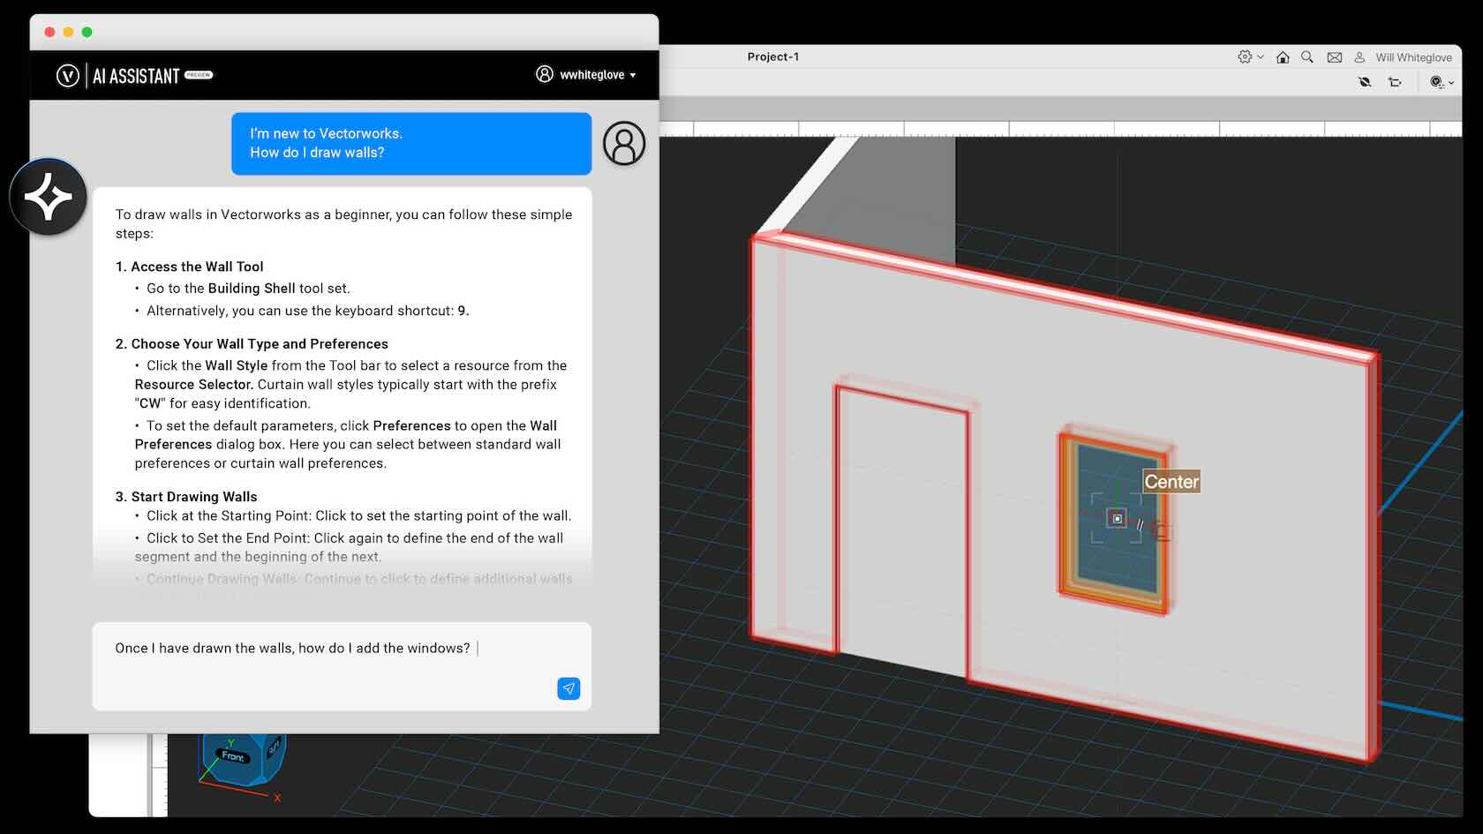The height and width of the screenshot is (834, 1483).
Task: Click the round Vectorworks badge icon in view bar
Action: (x=1436, y=82)
